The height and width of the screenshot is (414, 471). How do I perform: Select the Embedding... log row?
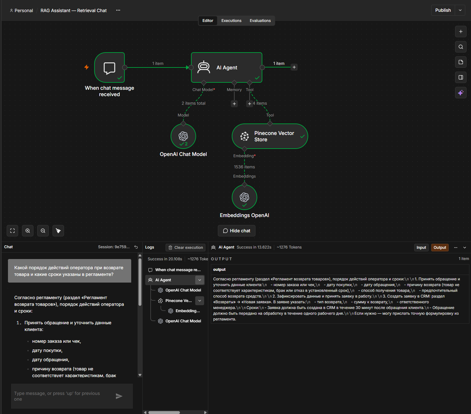pos(185,311)
